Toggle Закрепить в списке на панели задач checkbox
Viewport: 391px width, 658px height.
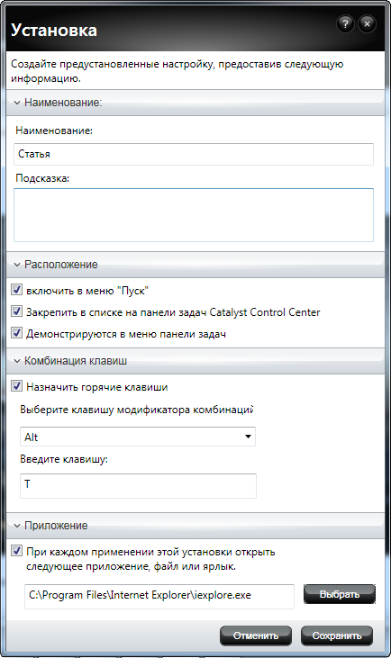click(16, 311)
